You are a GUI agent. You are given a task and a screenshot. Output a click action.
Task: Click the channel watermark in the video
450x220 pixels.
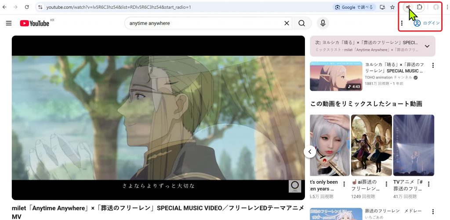295,186
